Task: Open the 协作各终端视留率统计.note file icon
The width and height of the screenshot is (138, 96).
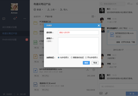Action: click(35, 70)
